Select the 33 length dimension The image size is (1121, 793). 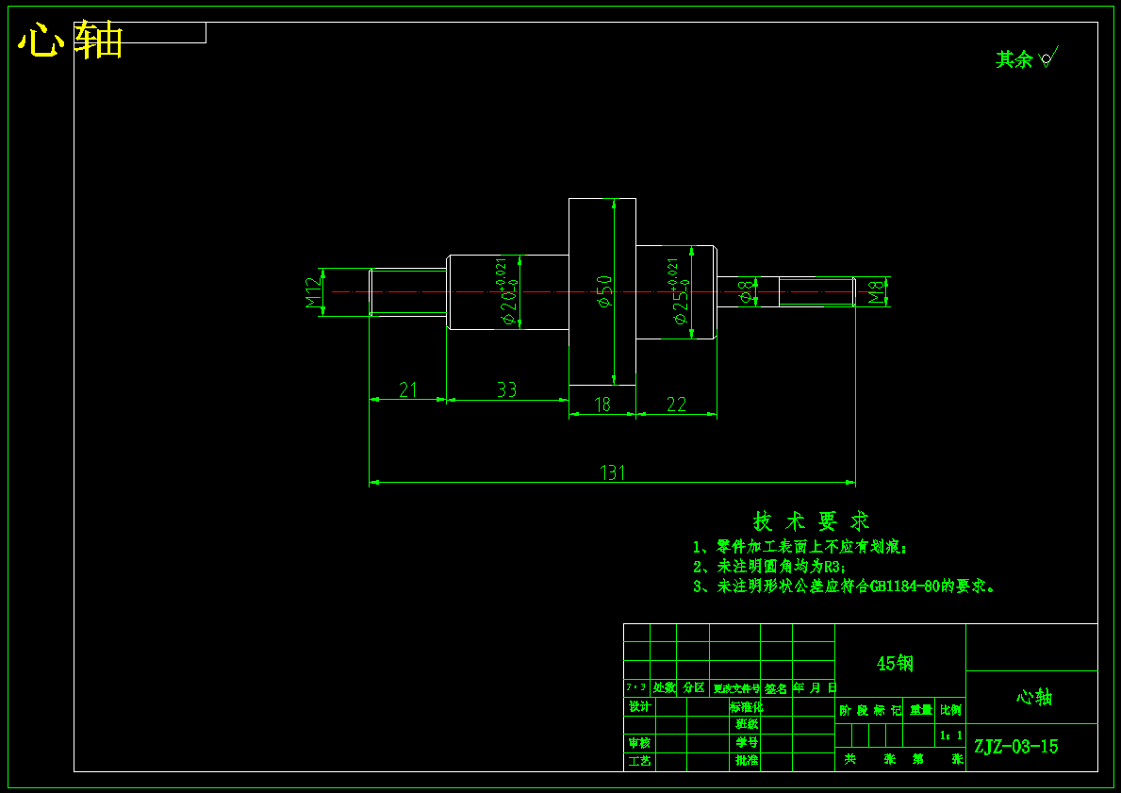click(506, 389)
